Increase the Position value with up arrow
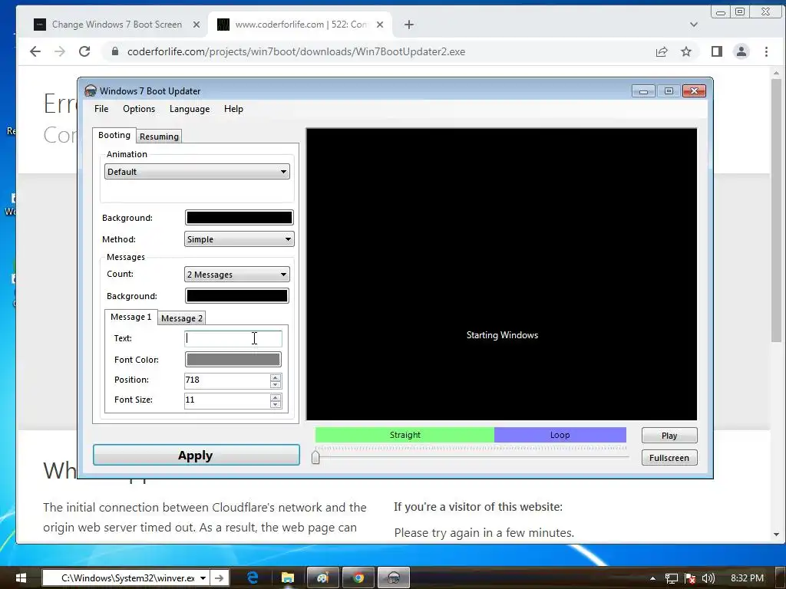The height and width of the screenshot is (589, 786). tap(276, 377)
